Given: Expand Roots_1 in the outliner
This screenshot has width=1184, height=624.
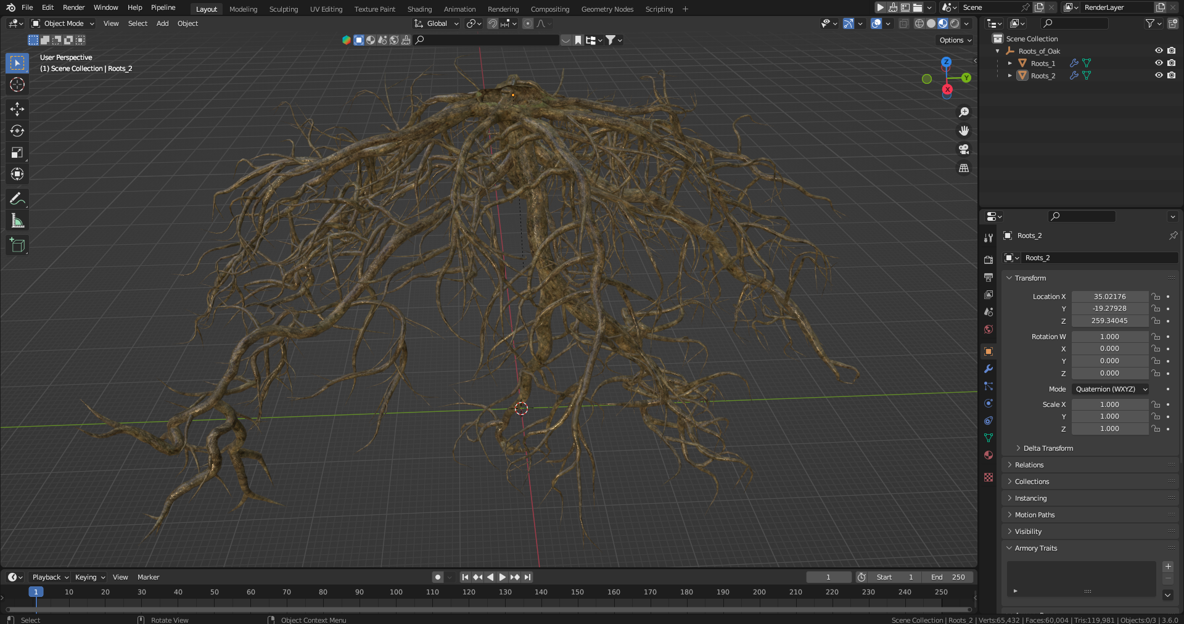Looking at the screenshot, I should (x=1009, y=63).
